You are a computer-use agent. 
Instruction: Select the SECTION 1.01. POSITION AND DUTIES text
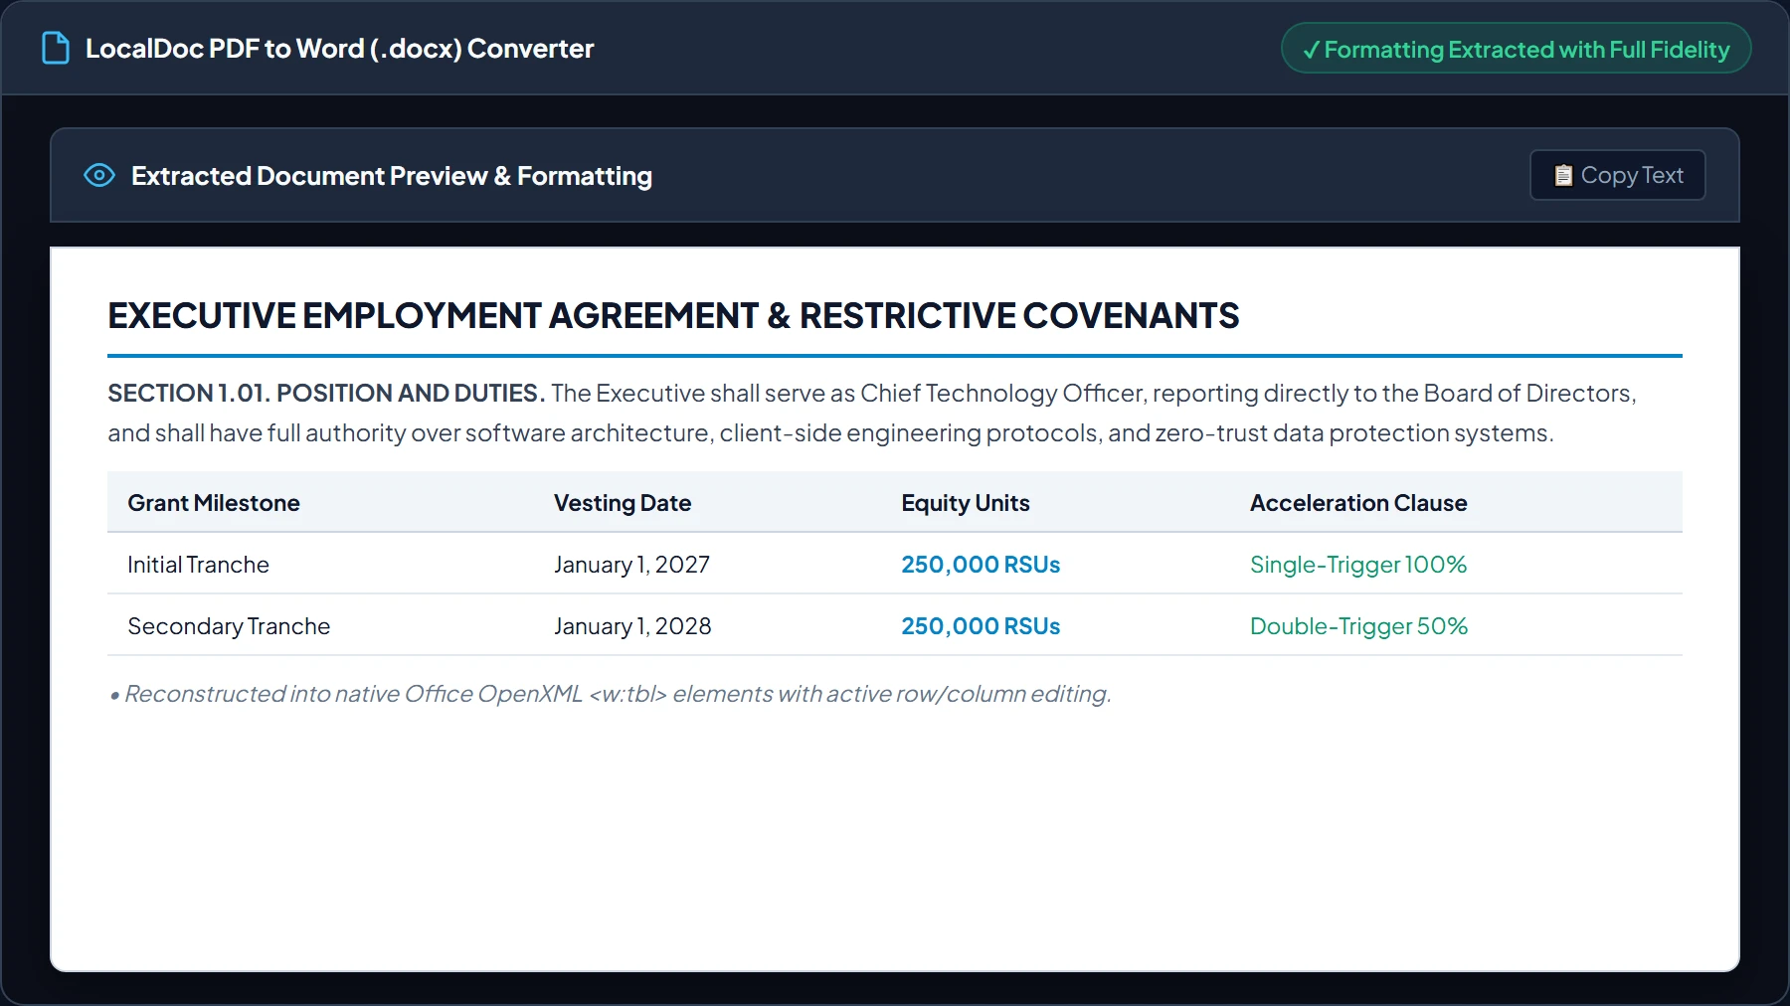326,394
